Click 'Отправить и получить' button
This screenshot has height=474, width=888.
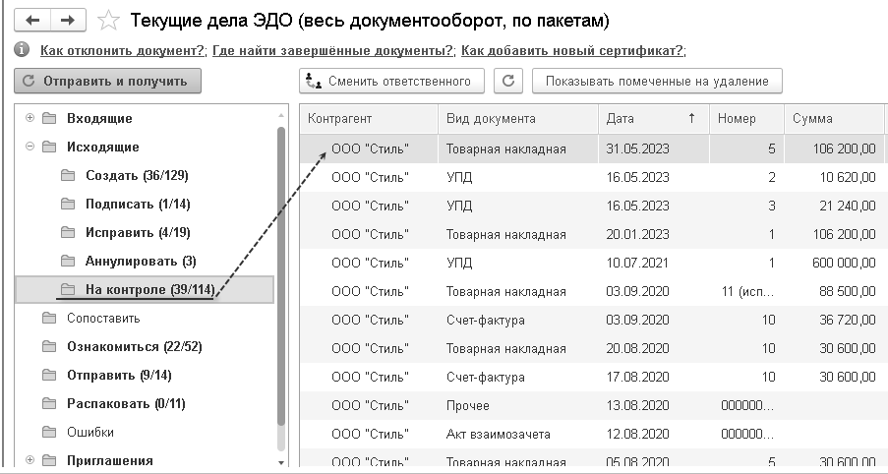[x=107, y=81]
